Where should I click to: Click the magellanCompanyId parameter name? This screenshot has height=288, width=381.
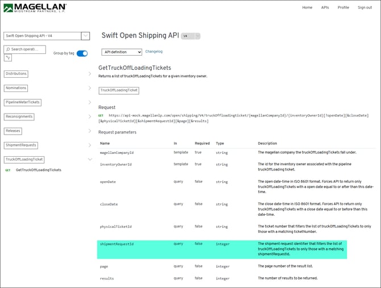click(117, 153)
